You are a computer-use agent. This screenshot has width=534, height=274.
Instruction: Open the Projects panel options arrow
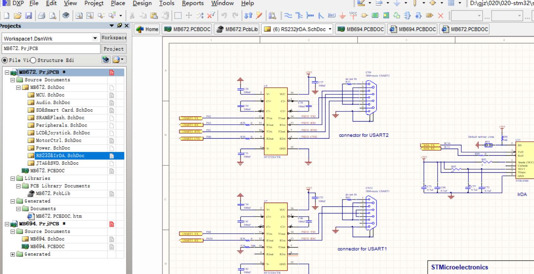click(111, 26)
